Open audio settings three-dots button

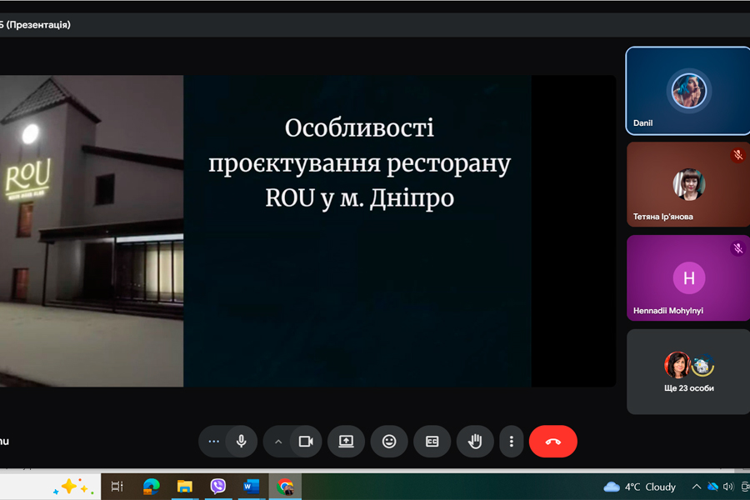(214, 441)
